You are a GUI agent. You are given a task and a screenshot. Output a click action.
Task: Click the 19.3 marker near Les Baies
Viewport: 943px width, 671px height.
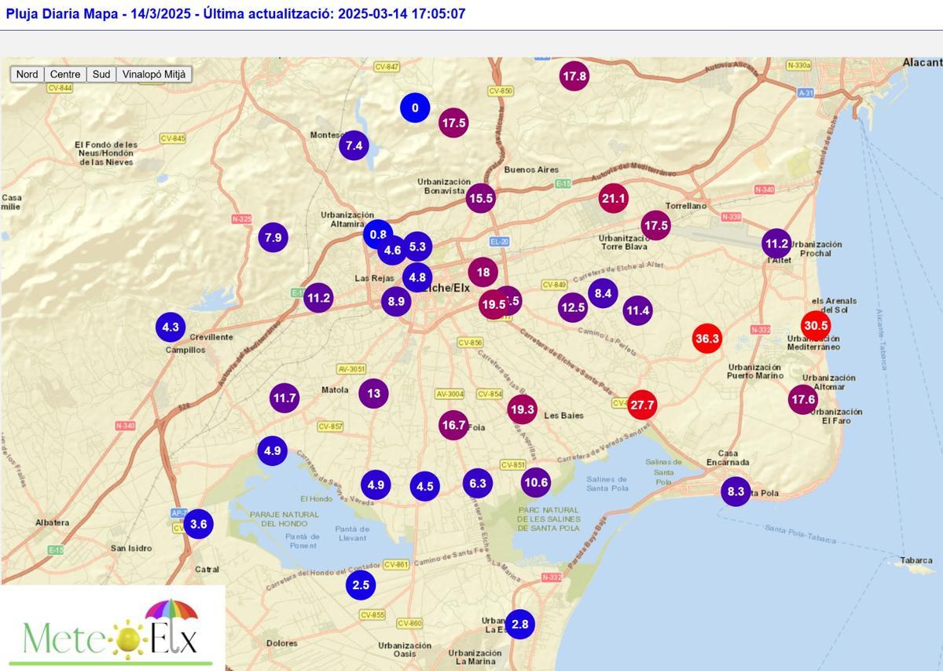click(x=522, y=409)
